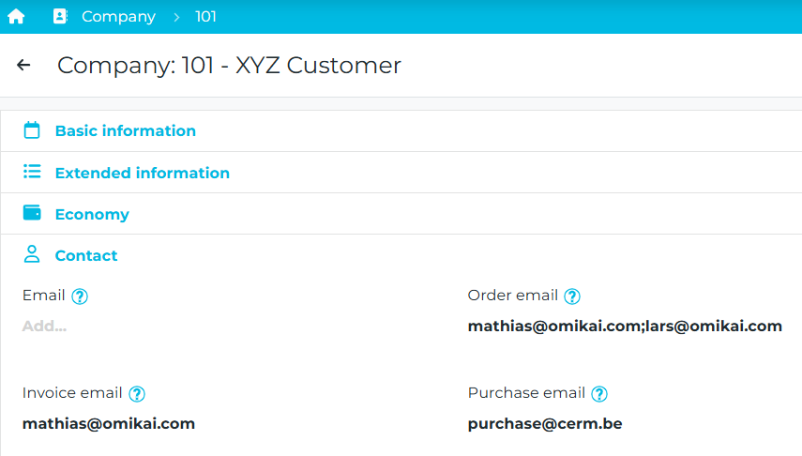Expand the Extended information section
The width and height of the screenshot is (802, 456).
142,173
